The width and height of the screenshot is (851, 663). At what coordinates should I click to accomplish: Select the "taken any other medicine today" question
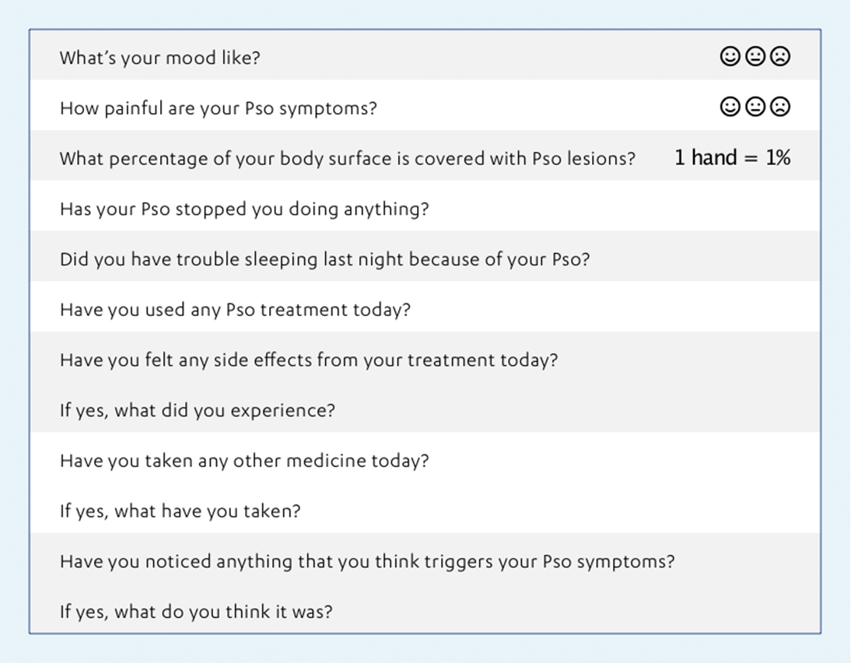pos(243,461)
